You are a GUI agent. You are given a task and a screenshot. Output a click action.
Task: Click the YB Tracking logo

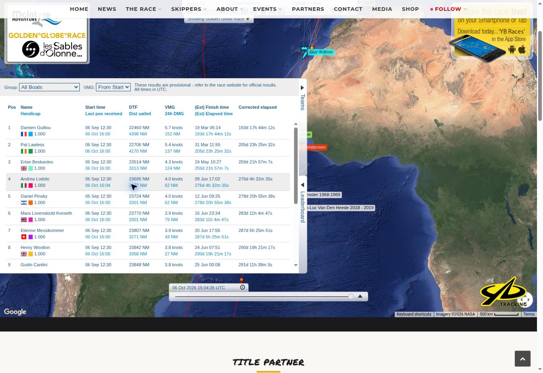(x=504, y=292)
